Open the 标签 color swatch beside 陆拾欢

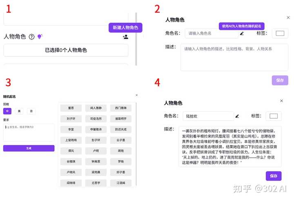(x=273, y=116)
